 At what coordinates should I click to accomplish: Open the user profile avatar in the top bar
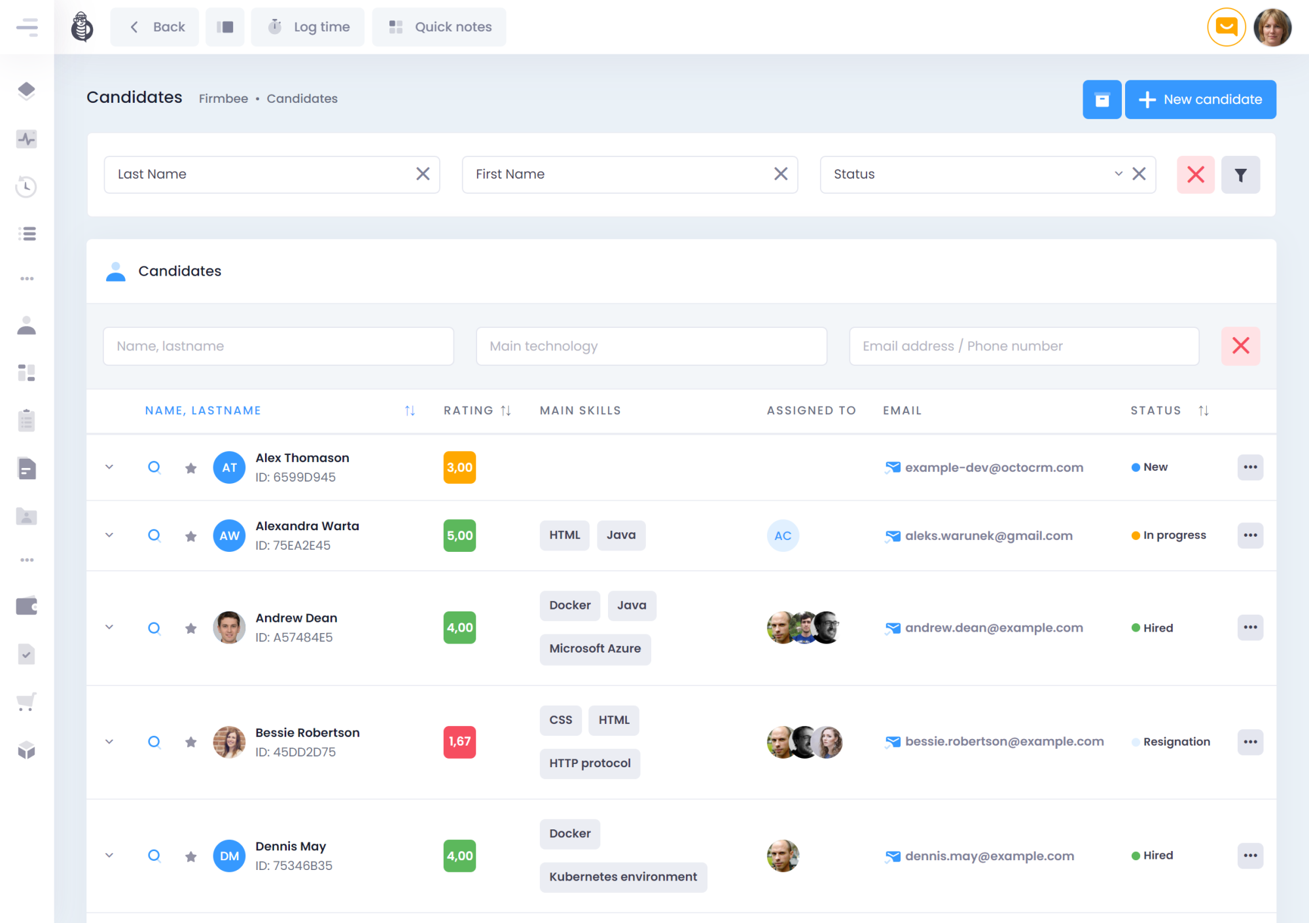1272,27
